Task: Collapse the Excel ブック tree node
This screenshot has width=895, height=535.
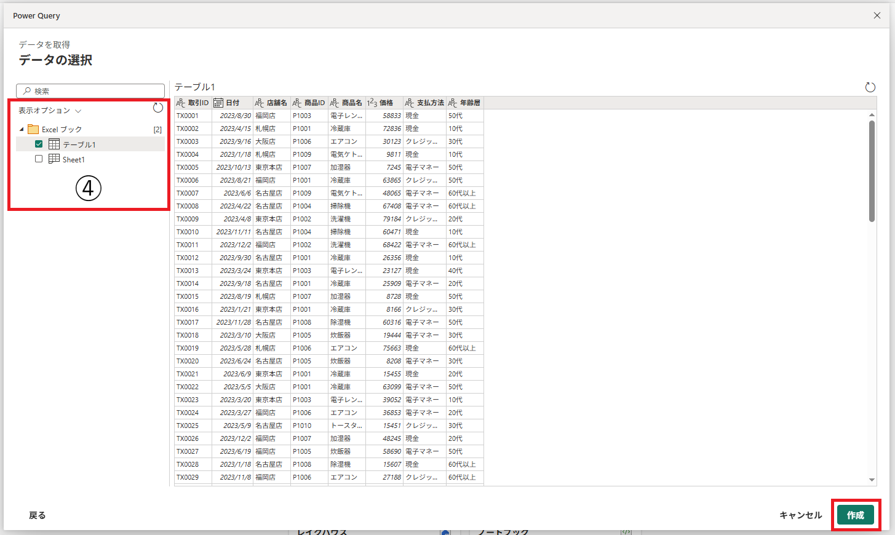Action: pyautogui.click(x=22, y=129)
